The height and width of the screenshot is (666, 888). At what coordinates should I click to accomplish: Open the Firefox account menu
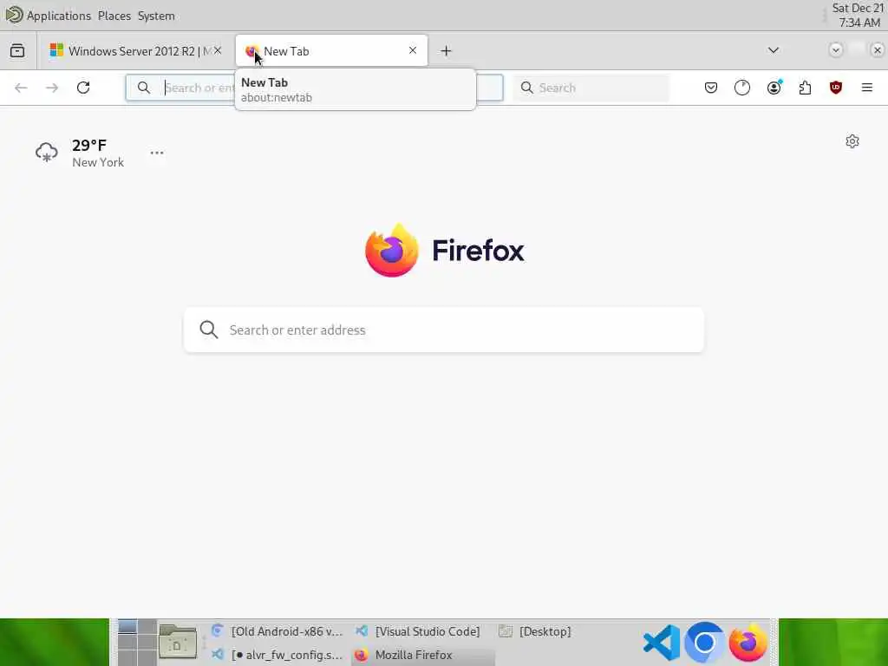point(774,88)
